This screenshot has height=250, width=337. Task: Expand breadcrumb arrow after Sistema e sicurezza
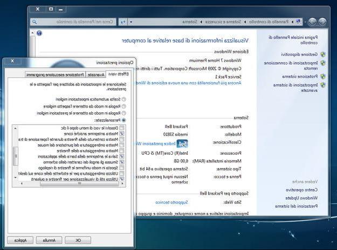[x=201, y=22]
